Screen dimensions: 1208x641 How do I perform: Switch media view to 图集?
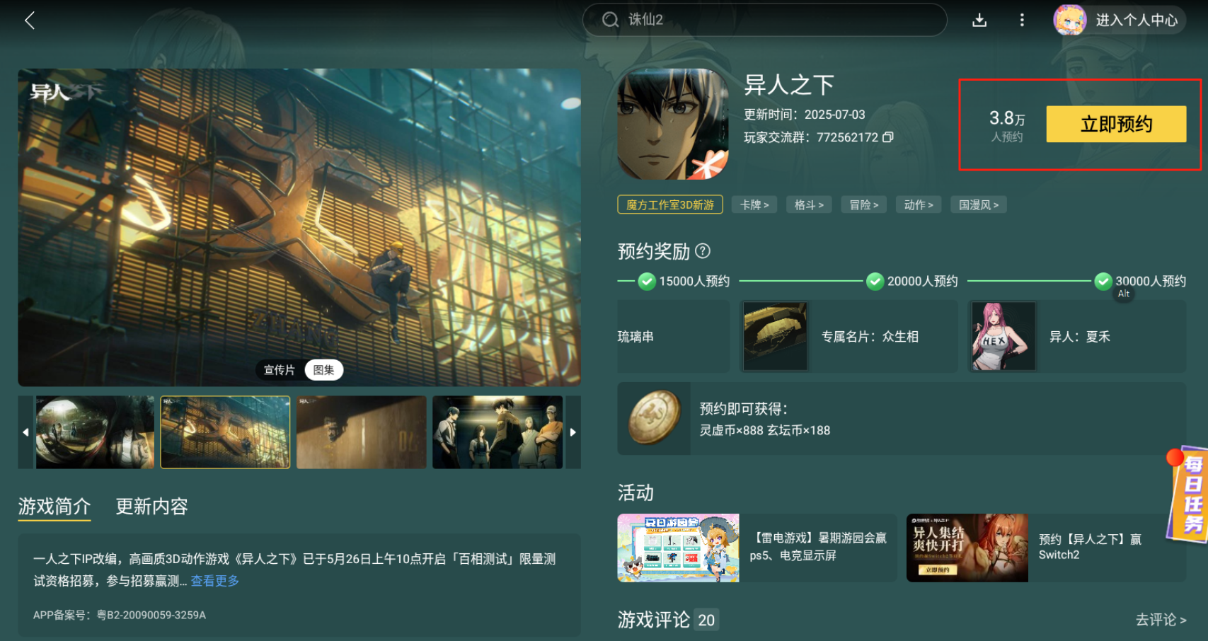click(x=323, y=370)
